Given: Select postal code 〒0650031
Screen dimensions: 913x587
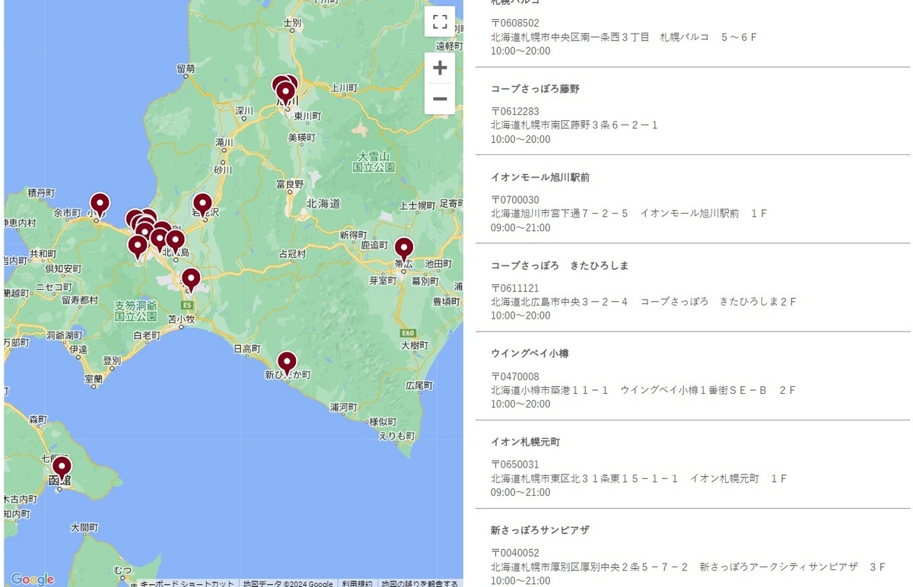Looking at the screenshot, I should coord(515,465).
